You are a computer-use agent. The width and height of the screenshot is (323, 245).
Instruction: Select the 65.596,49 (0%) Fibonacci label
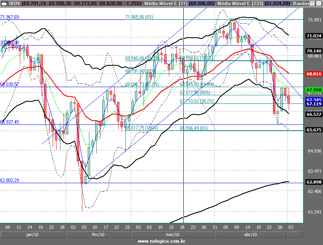pyautogui.click(x=194, y=128)
